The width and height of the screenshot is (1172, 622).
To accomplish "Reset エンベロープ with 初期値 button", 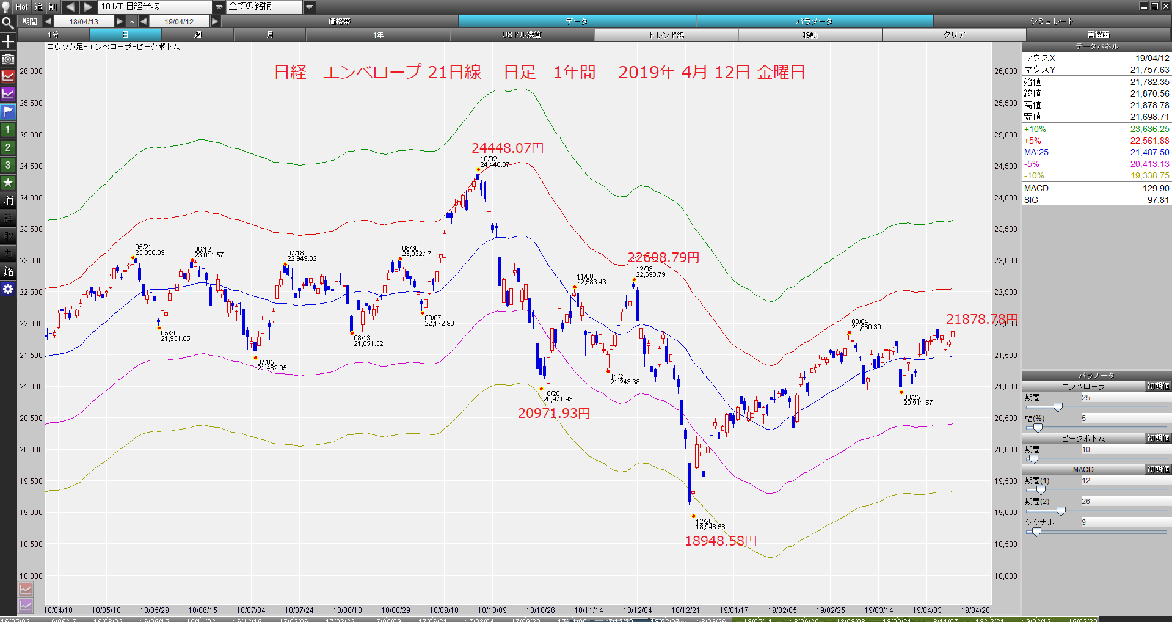I will [x=1158, y=386].
